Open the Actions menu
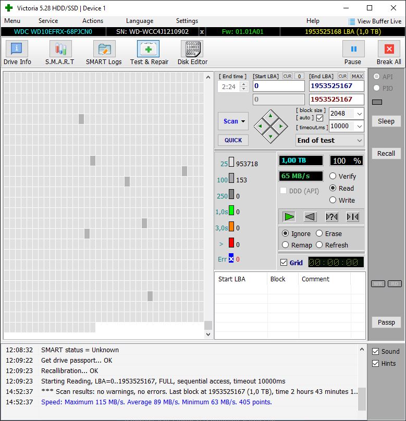 click(x=93, y=21)
